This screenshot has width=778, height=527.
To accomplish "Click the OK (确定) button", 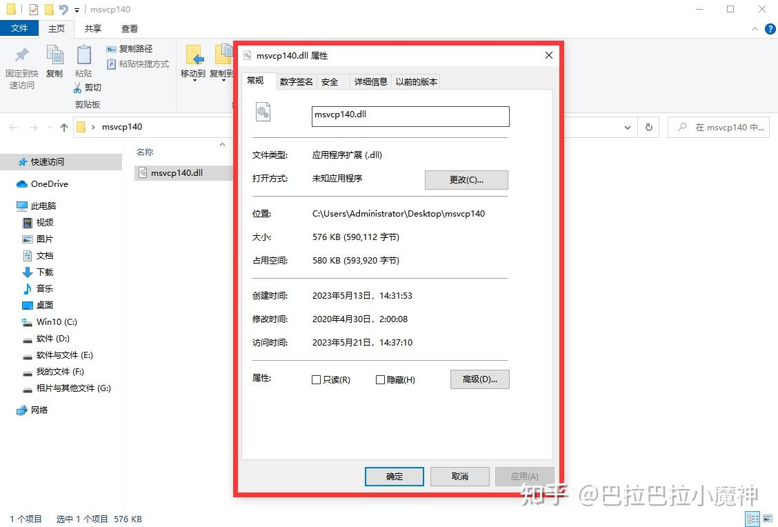I will 395,477.
